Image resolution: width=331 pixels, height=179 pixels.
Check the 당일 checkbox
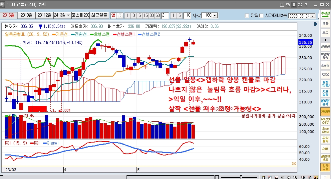click(x=247, y=16)
